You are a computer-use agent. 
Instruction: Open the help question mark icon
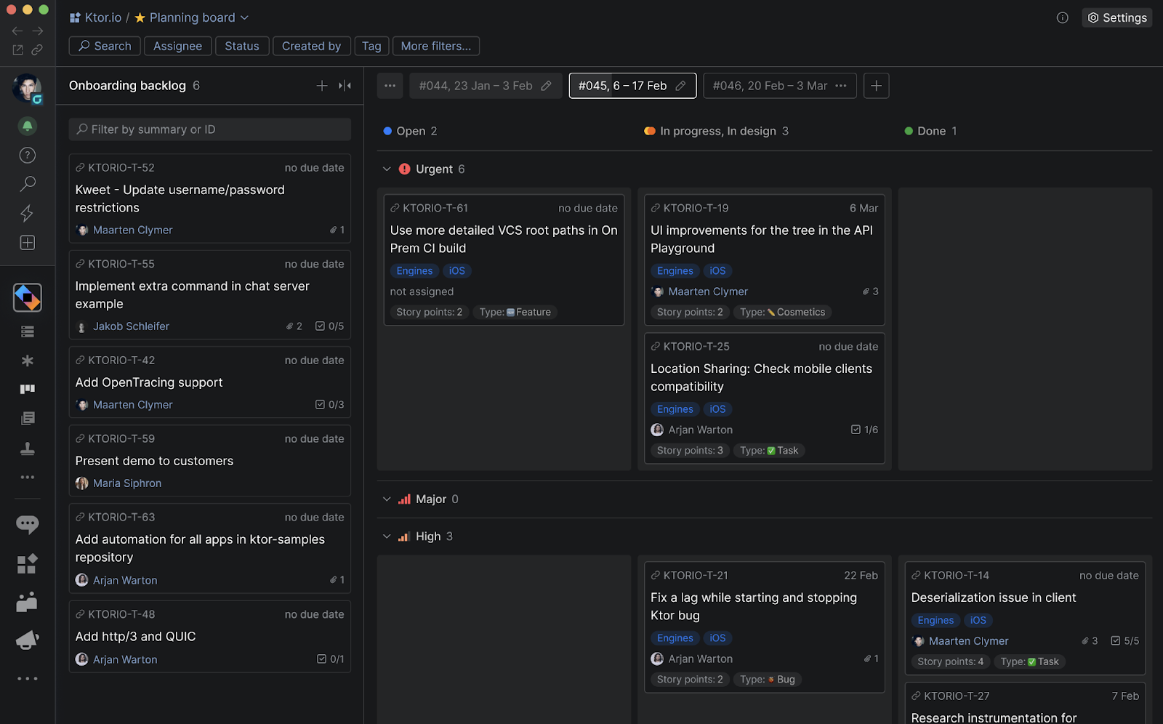tap(27, 156)
